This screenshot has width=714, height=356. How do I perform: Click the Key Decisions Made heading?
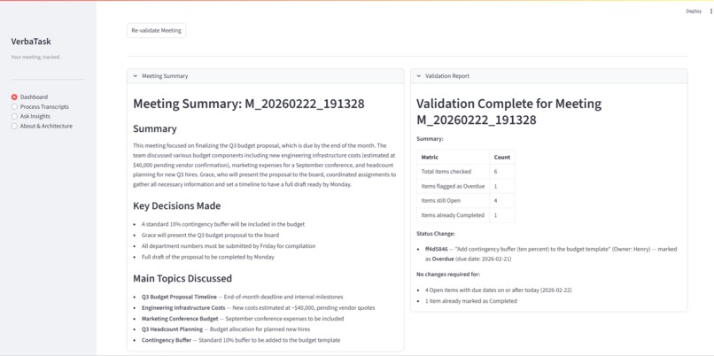tap(176, 205)
